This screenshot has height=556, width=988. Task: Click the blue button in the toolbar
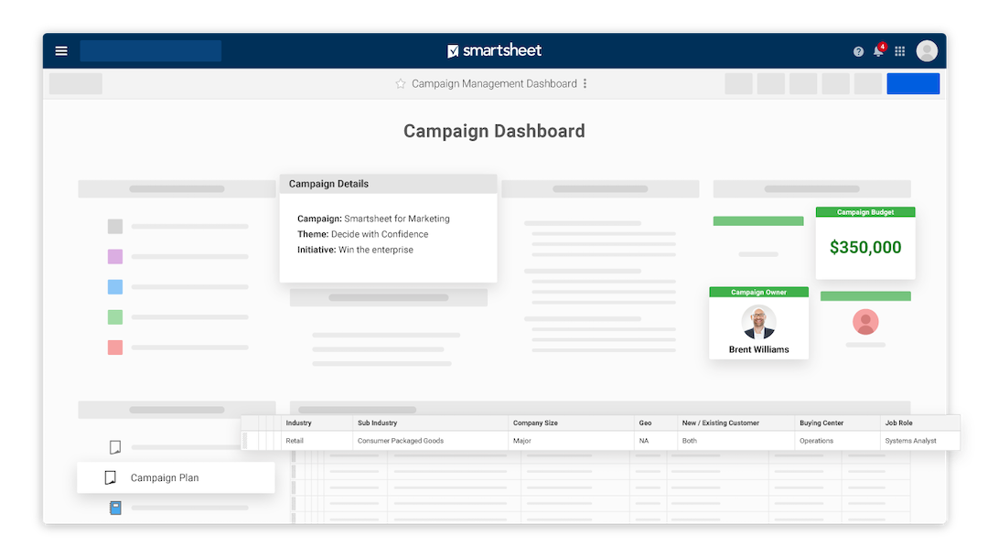click(x=913, y=84)
